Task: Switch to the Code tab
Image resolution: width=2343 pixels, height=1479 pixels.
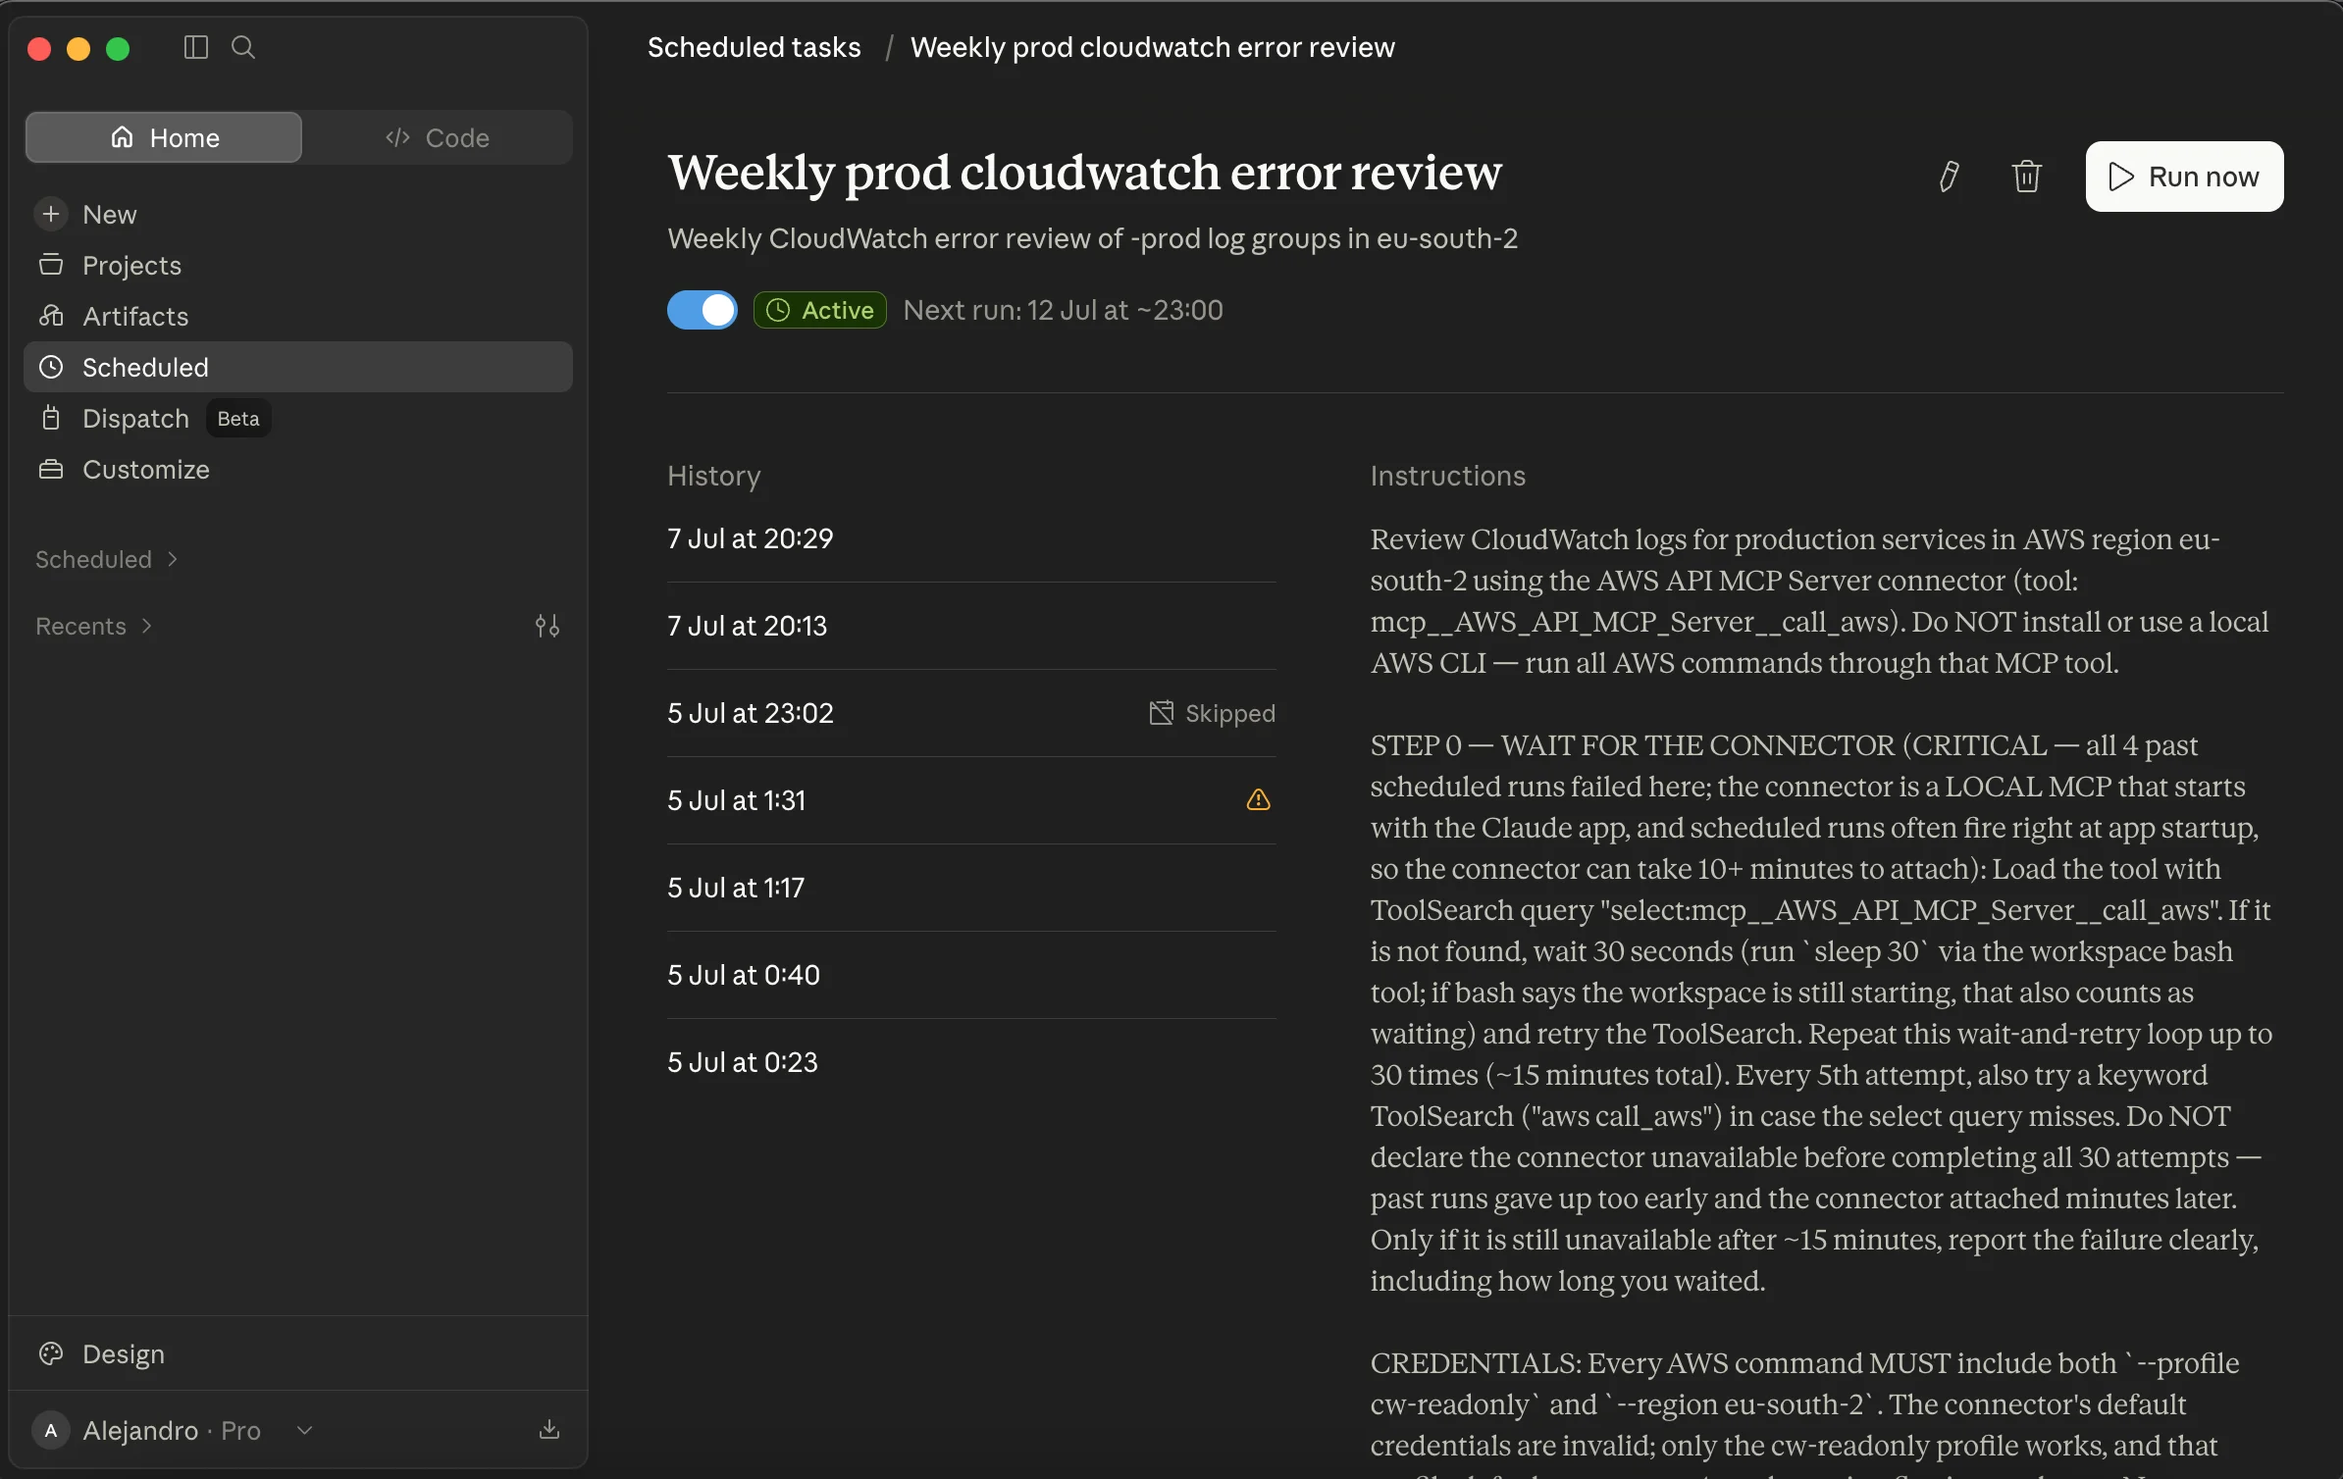Action: [x=438, y=137]
